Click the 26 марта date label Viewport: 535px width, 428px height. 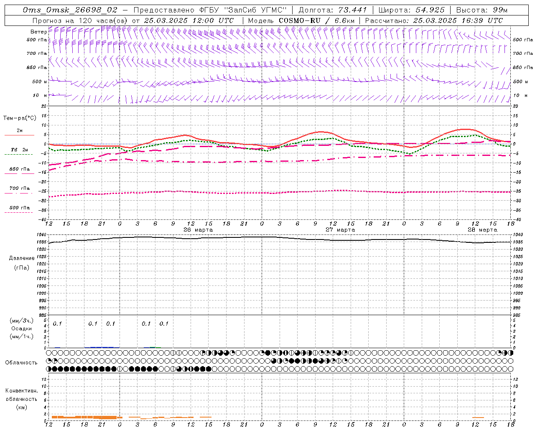198,230
